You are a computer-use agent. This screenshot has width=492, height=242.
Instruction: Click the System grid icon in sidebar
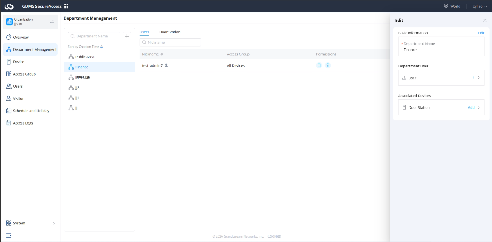pos(9,223)
